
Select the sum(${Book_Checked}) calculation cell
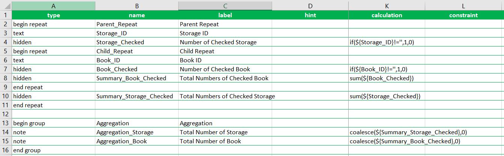click(x=387, y=78)
